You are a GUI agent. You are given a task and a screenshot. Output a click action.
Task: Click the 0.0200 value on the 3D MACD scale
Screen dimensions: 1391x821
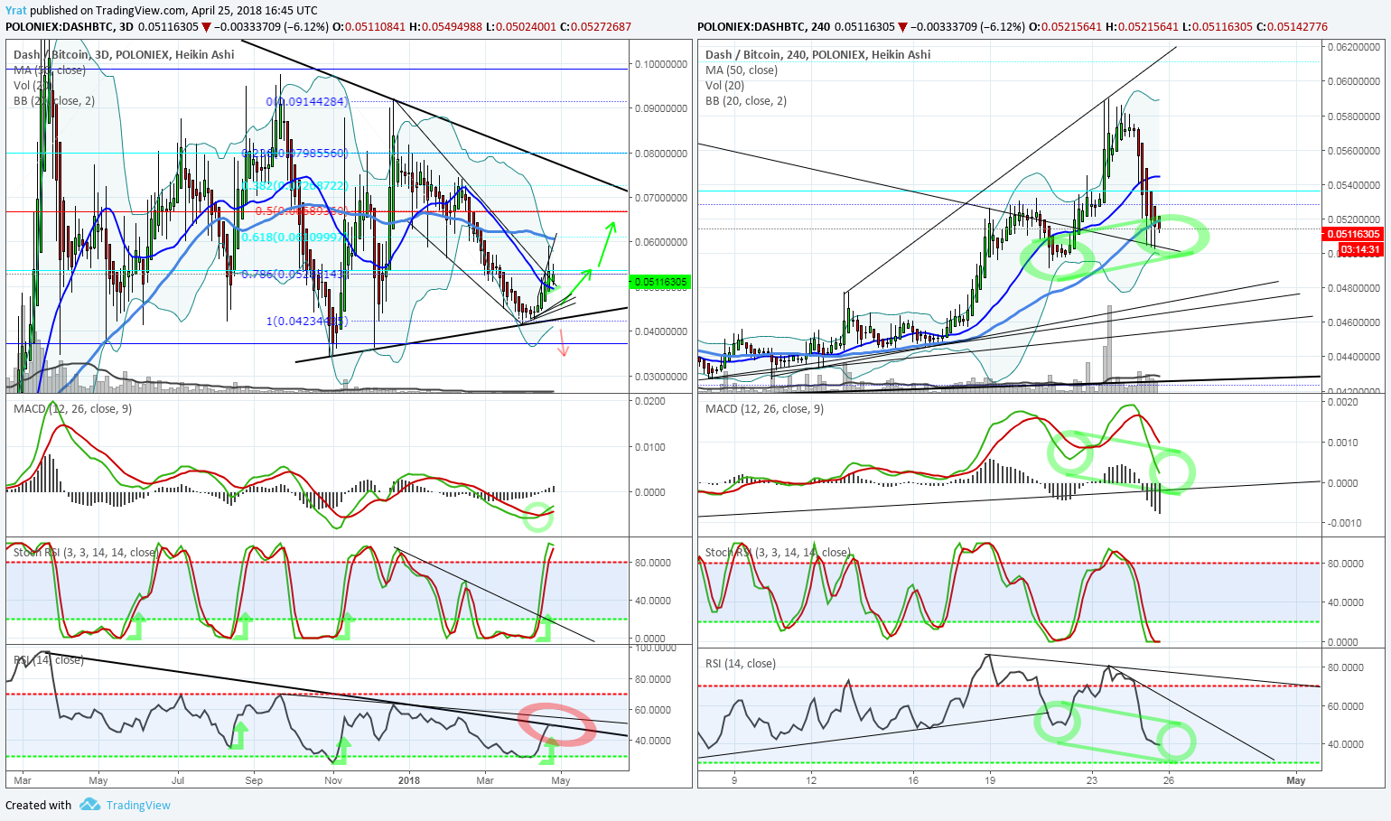click(651, 401)
